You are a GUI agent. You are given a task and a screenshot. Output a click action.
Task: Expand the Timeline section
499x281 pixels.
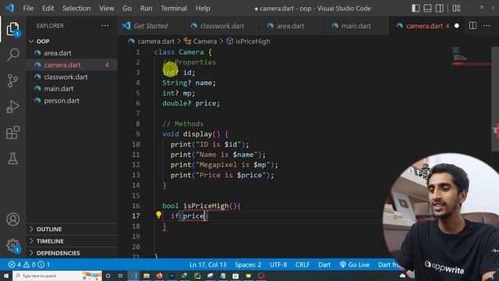coord(72,241)
